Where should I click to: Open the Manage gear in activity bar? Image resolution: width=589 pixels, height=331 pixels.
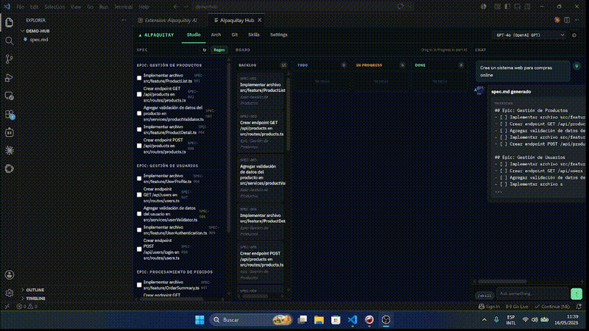tap(10, 293)
